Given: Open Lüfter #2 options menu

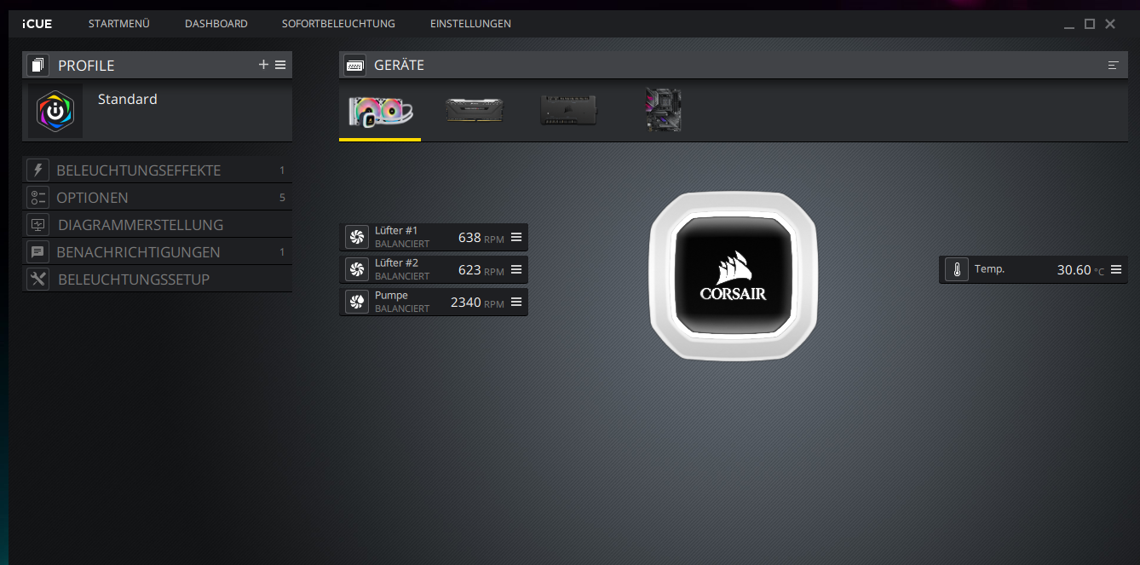Looking at the screenshot, I should (x=516, y=269).
